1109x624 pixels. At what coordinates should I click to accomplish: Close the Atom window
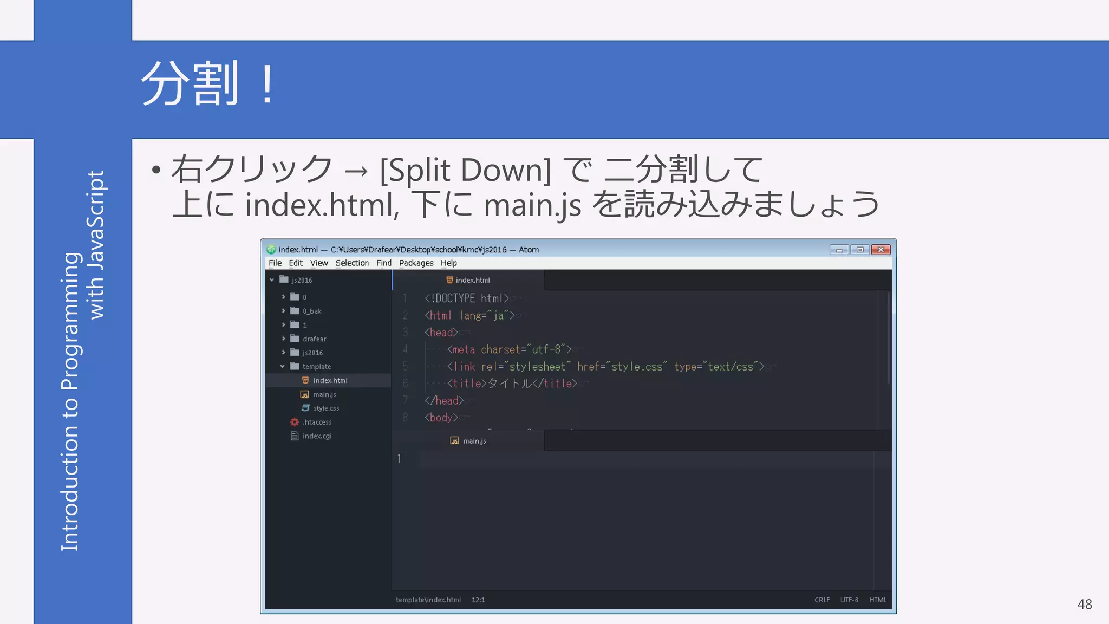[881, 250]
